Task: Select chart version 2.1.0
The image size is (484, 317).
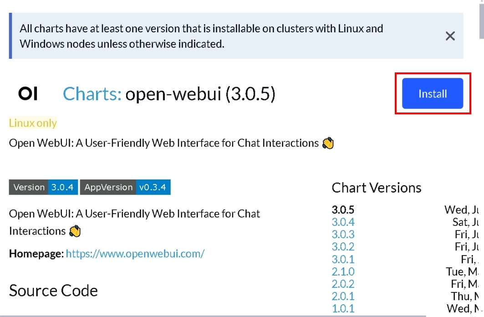Action: 343,271
